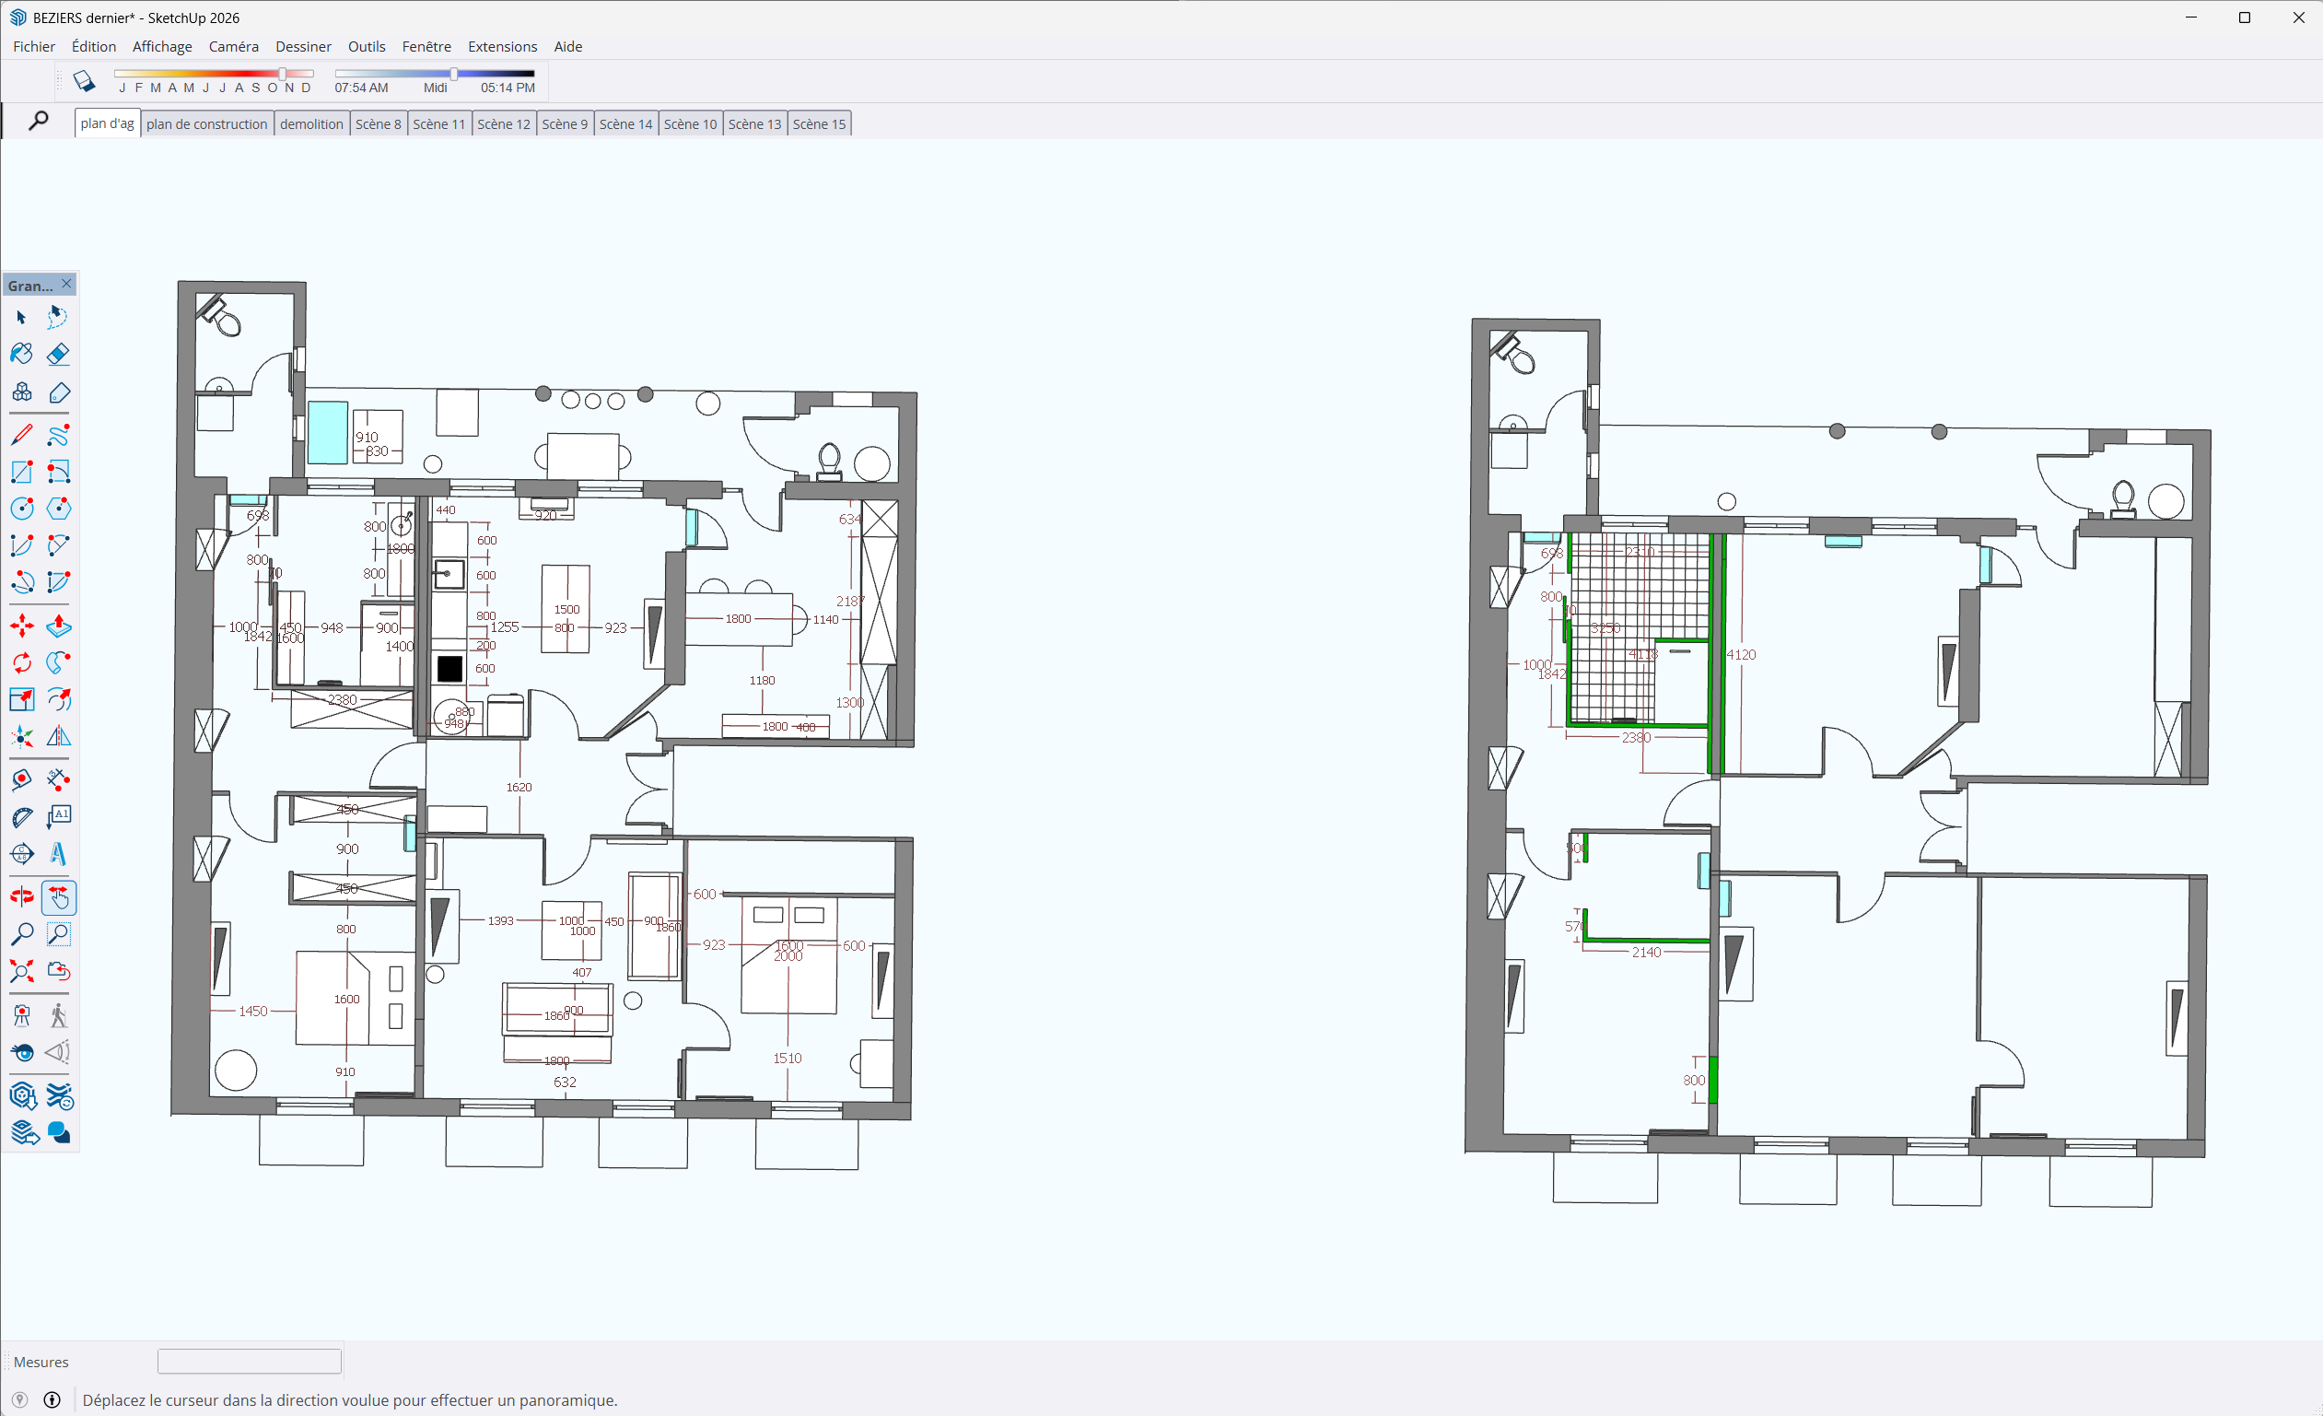This screenshot has height=1416, width=2323.
Task: Select the Circle tool
Action: coord(22,509)
